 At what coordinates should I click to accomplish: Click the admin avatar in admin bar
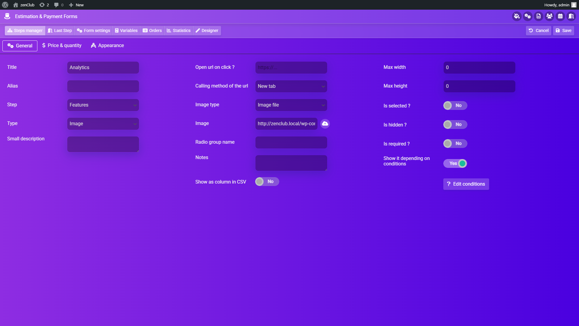574,5
